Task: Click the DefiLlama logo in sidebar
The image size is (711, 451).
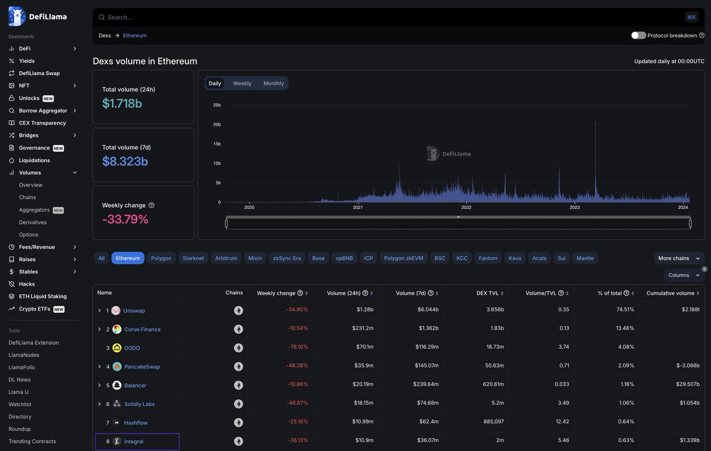Action: click(x=38, y=17)
